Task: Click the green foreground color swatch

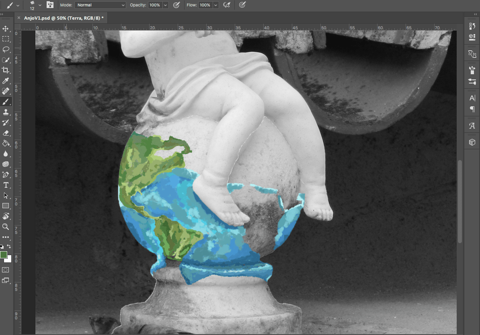Action: coord(4,255)
